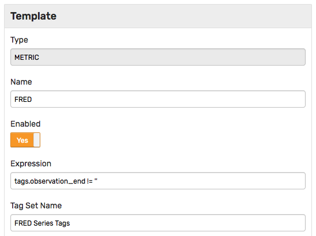316x236 pixels.
Task: Focus the Name input field
Action: point(158,99)
